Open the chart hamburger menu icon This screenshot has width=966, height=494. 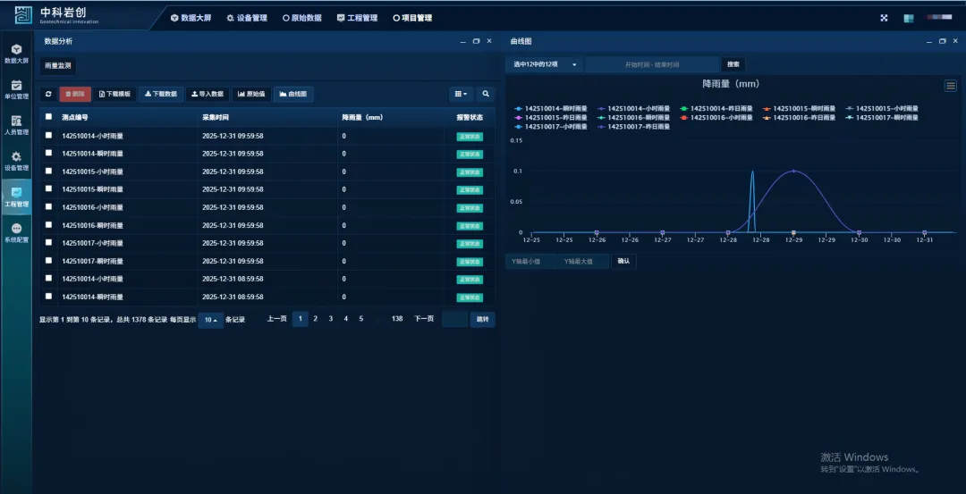pos(950,86)
